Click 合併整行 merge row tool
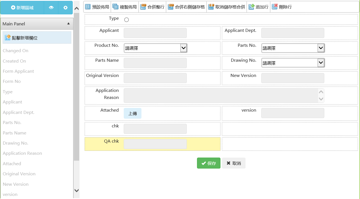 (152, 7)
